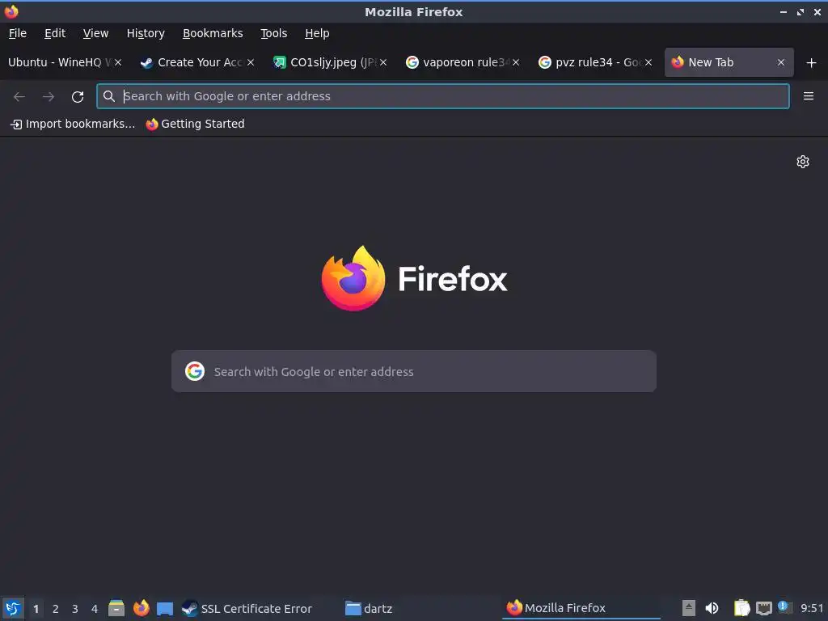The height and width of the screenshot is (621, 828).
Task: Click Import bookmarks in bookmarks toolbar
Action: [x=73, y=124]
